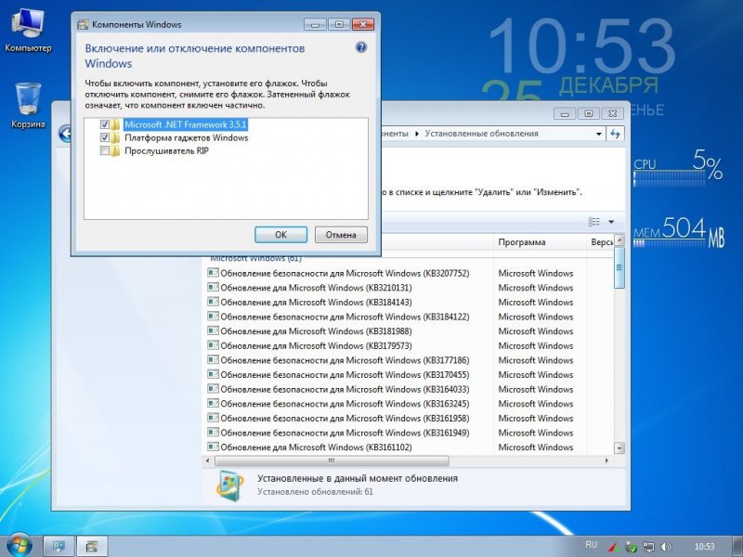
Task: Click the horizontal scrollbar left arrow
Action: click(x=208, y=460)
